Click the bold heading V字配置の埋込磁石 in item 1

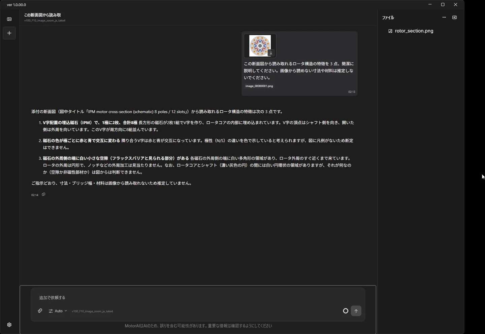(90, 123)
